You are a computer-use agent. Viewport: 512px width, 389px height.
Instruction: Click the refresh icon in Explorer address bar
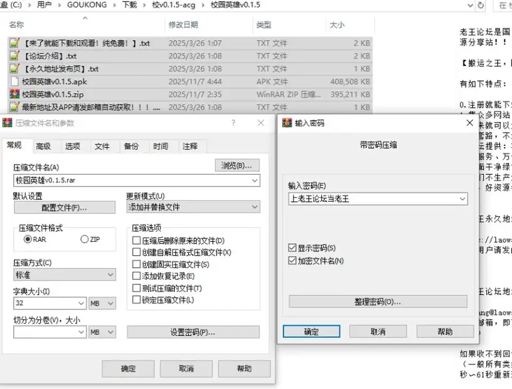481,5
